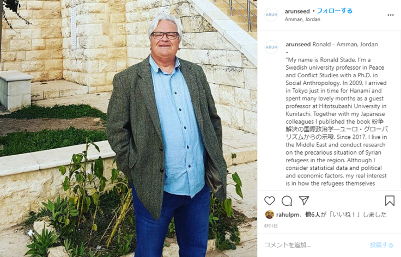
Task: Submit comment with 投稿する button
Action: [x=381, y=245]
